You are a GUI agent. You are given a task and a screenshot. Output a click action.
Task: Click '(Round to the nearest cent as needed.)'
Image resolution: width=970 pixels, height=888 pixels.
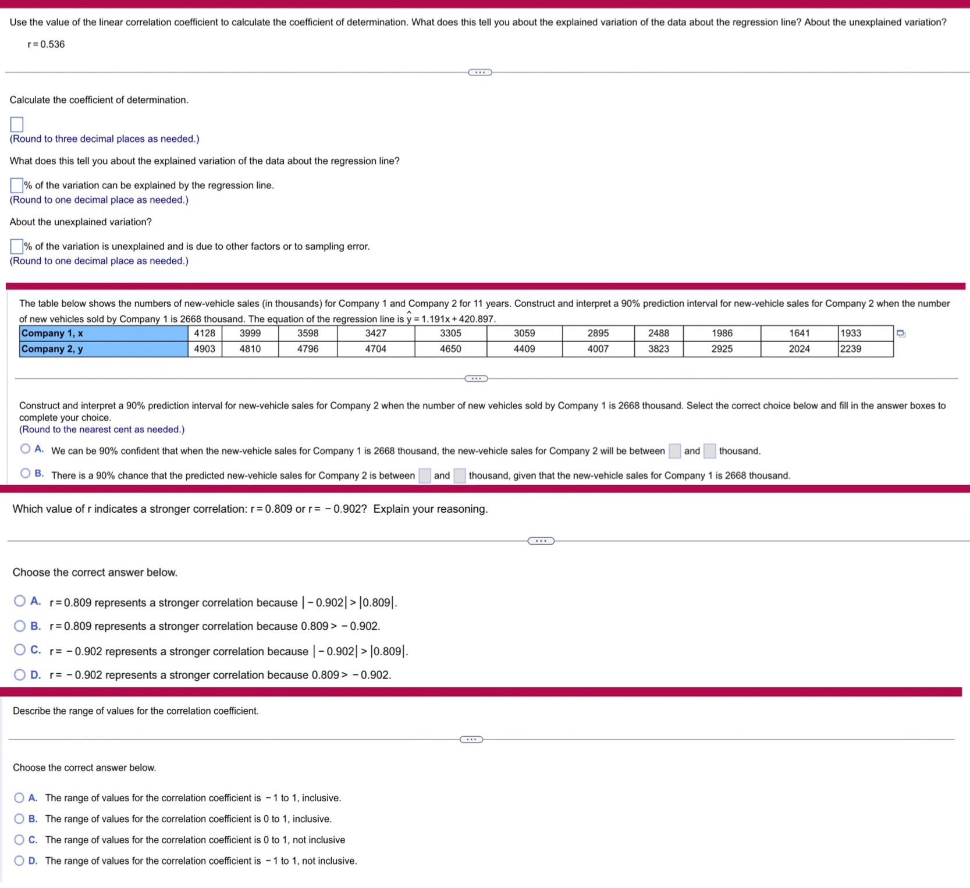(x=102, y=429)
